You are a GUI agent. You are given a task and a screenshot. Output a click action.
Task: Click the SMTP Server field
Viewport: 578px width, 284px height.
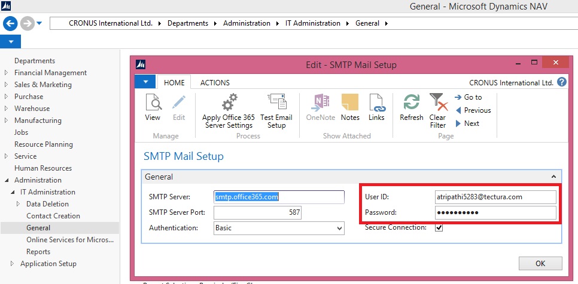279,197
